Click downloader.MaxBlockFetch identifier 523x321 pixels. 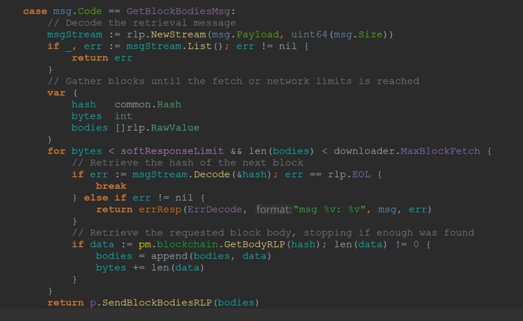[407, 151]
